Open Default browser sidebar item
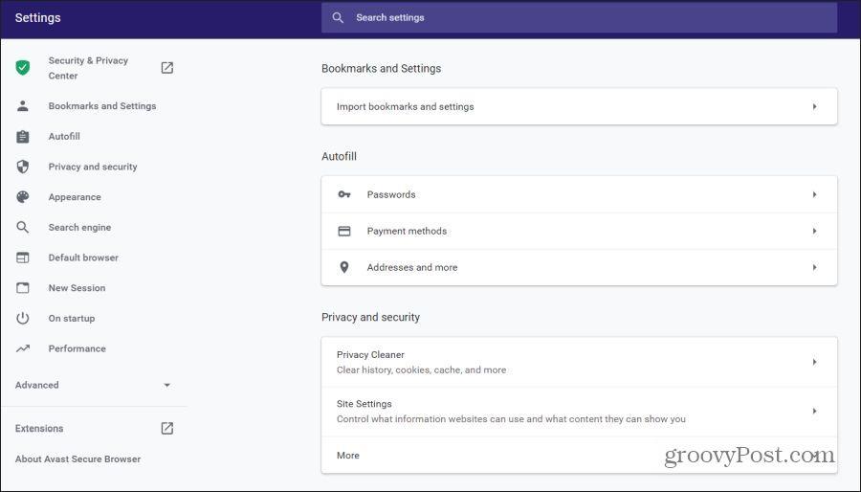This screenshot has height=492, width=861. (x=83, y=257)
